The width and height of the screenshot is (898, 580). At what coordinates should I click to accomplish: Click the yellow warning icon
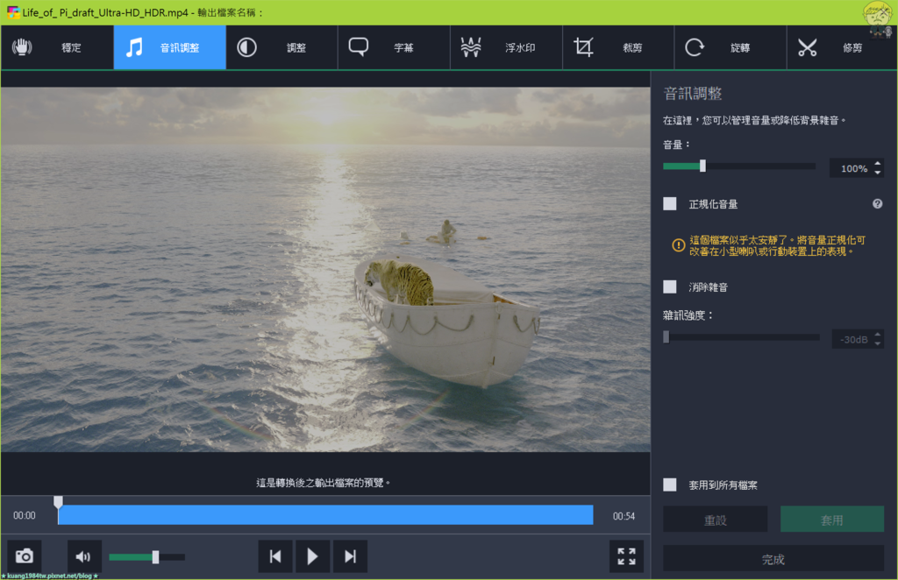pyautogui.click(x=678, y=245)
